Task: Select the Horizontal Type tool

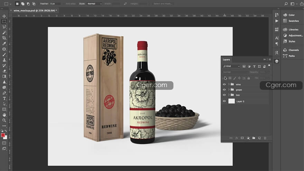Action: click(x=4, y=98)
